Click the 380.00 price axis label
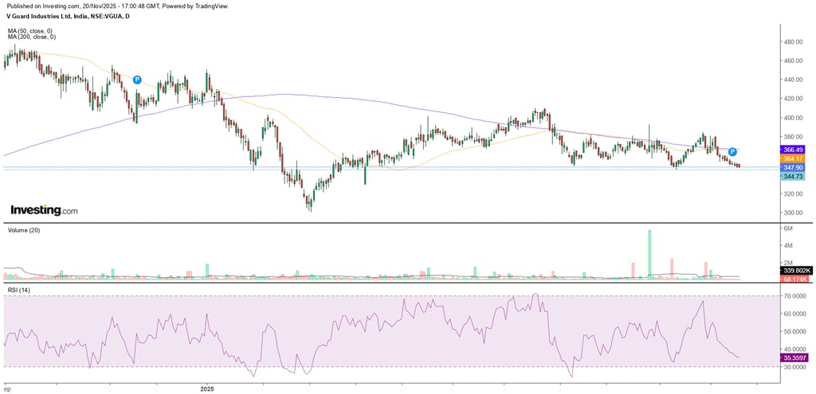The image size is (816, 394). pos(794,137)
